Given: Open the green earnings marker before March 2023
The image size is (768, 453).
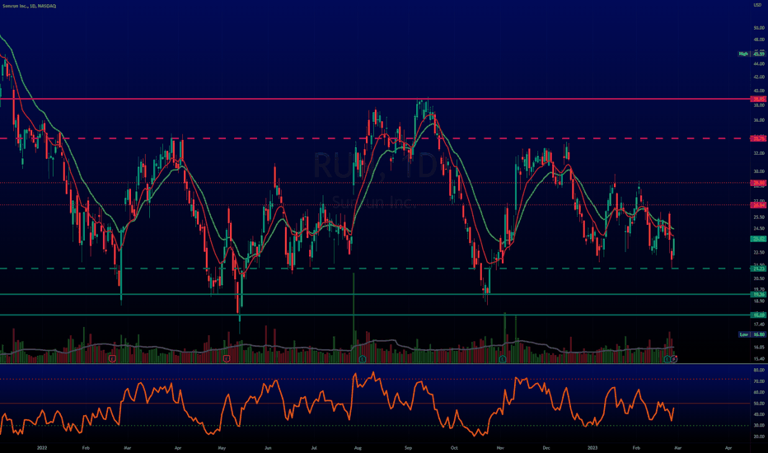Looking at the screenshot, I should 667,359.
